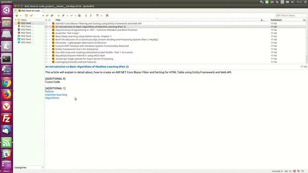Expand the Categories panel chevron
The height and width of the screenshot is (173, 308).
pos(43,168)
